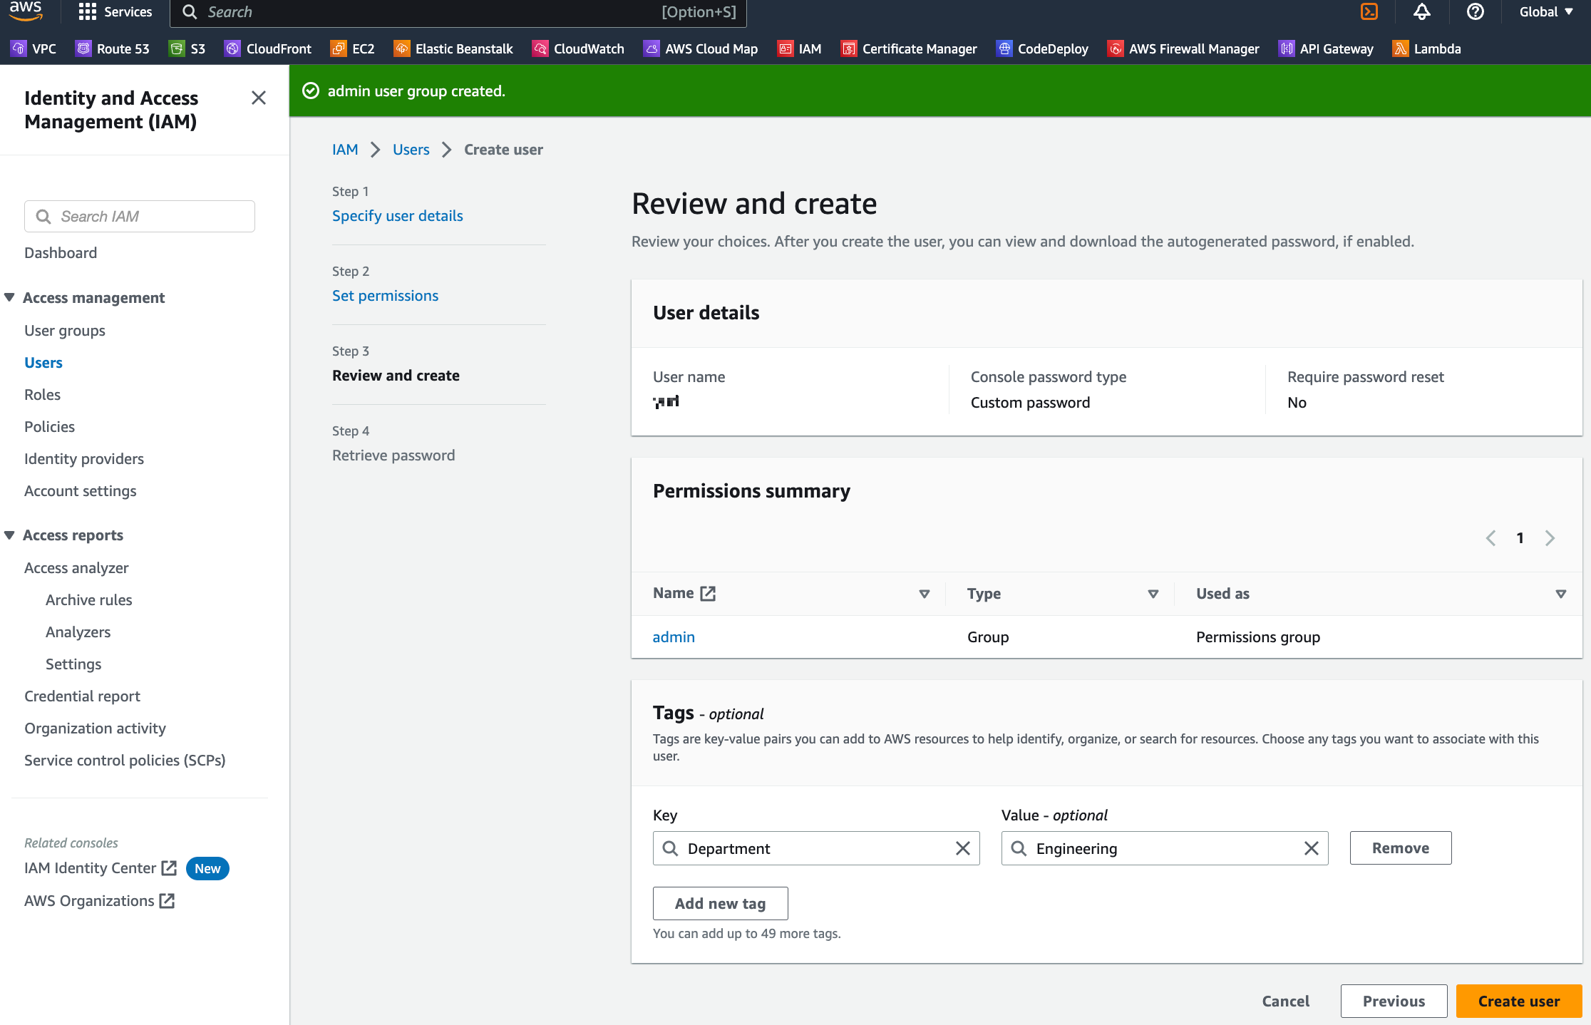
Task: Open the CloudWatch bookmark shortcut
Action: point(578,48)
